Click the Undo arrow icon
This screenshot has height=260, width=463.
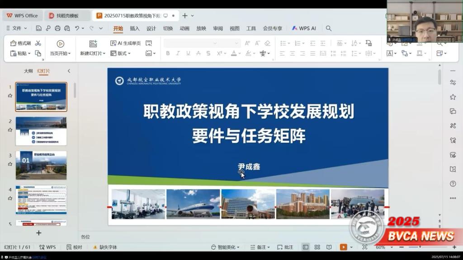[x=77, y=28]
